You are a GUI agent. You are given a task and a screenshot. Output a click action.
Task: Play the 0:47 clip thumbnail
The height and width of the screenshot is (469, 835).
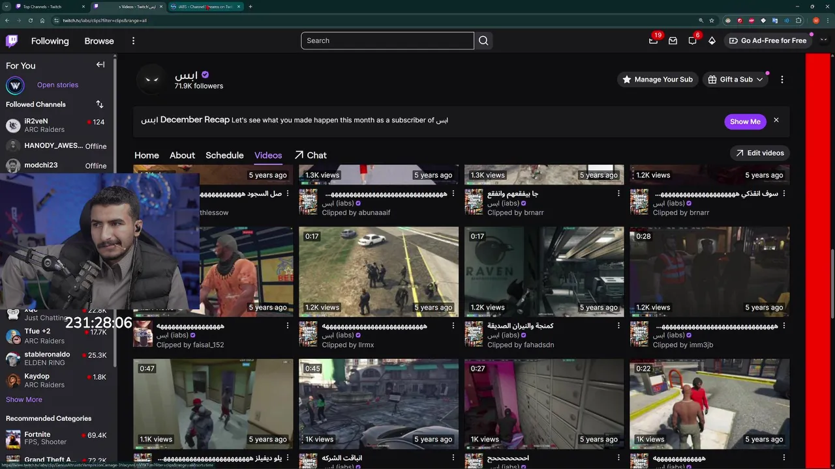click(x=213, y=404)
